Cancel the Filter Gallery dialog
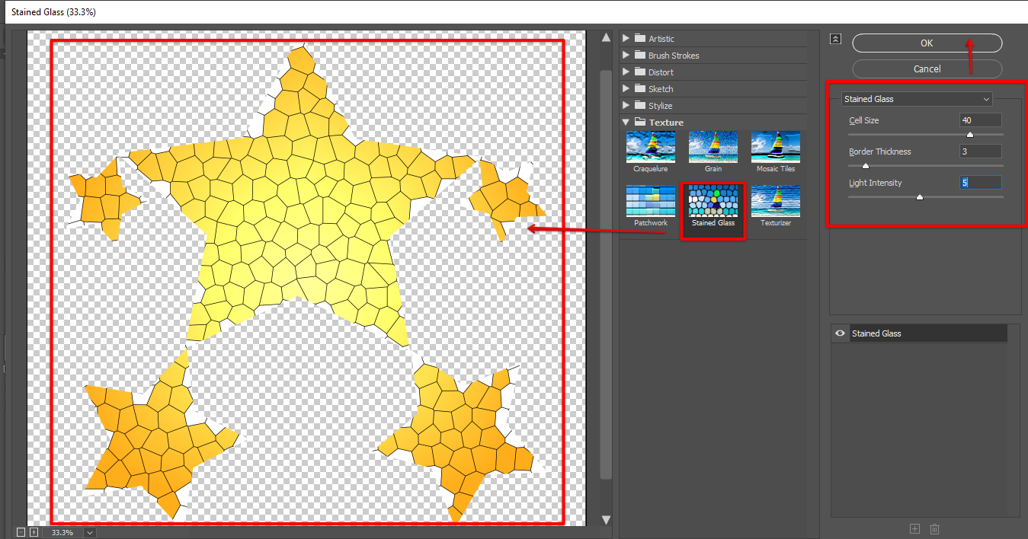 927,69
